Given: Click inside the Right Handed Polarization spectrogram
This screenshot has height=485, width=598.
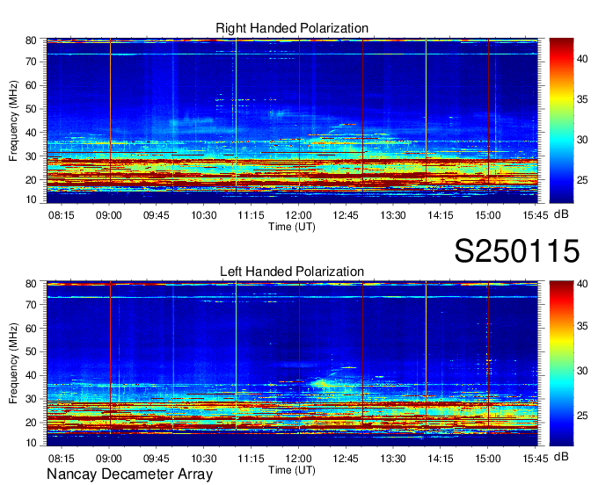Looking at the screenshot, I should 292,120.
